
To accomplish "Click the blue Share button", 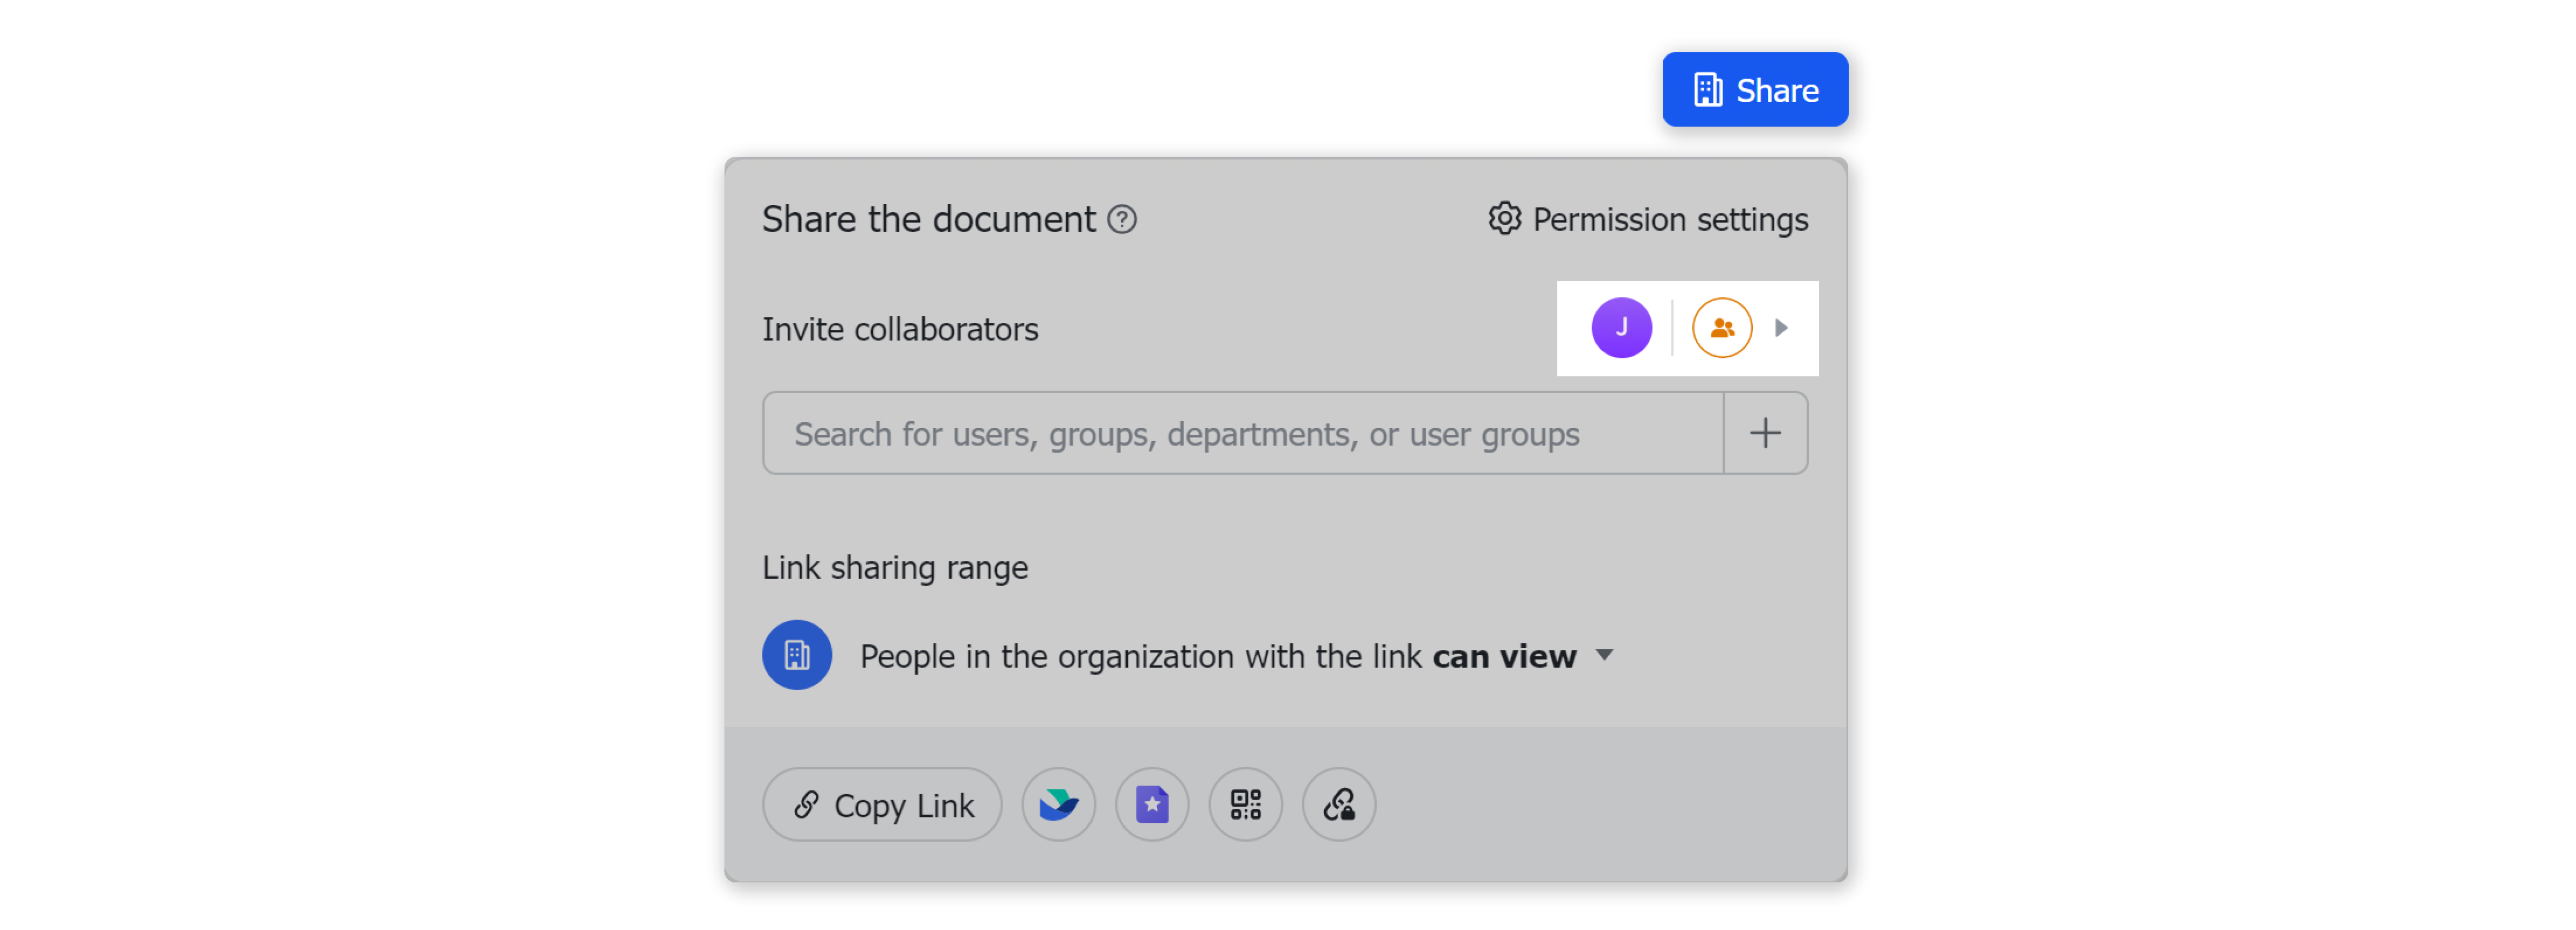I will [x=1755, y=89].
